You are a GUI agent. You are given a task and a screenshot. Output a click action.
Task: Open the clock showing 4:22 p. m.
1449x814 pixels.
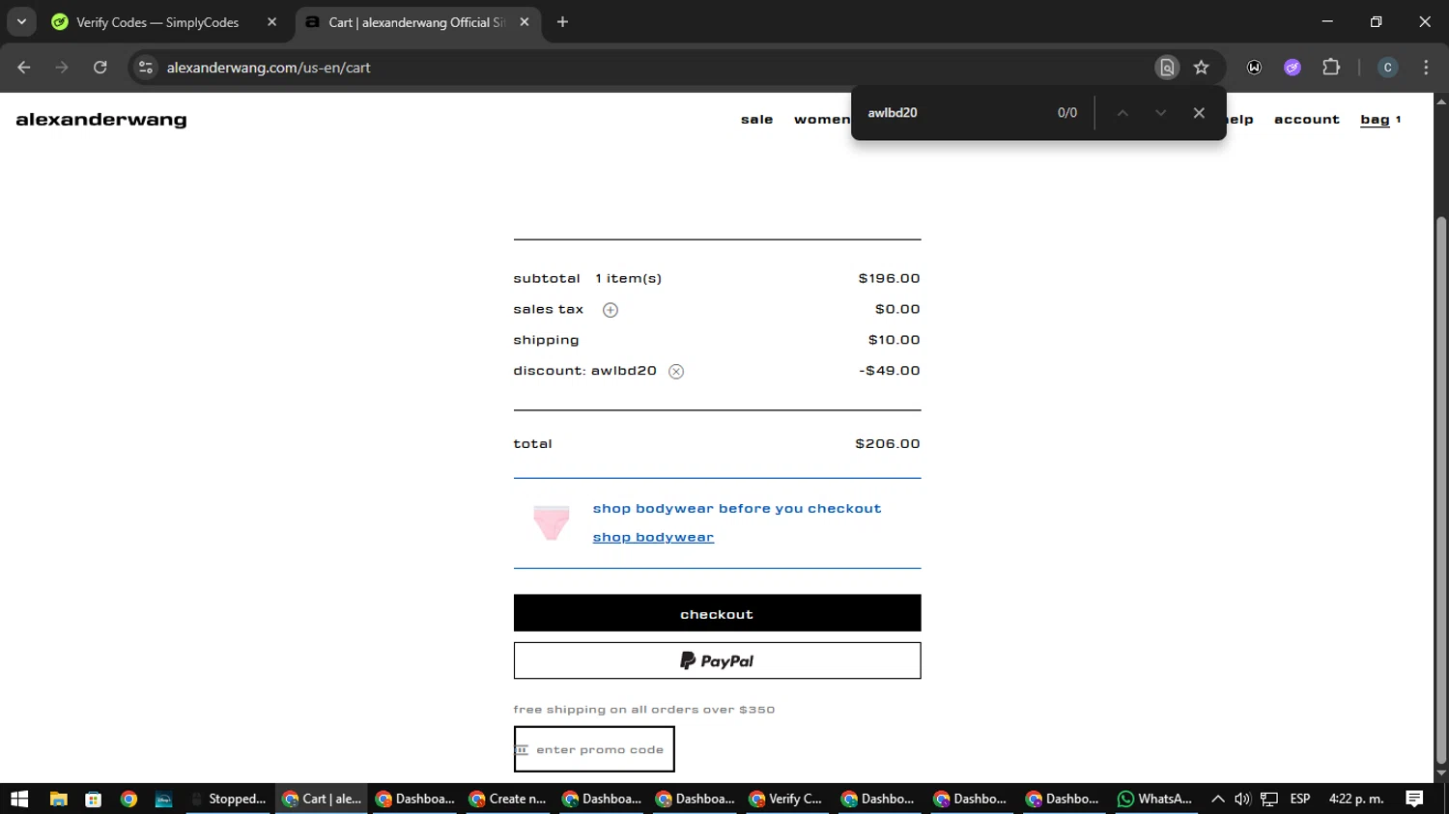point(1356,799)
